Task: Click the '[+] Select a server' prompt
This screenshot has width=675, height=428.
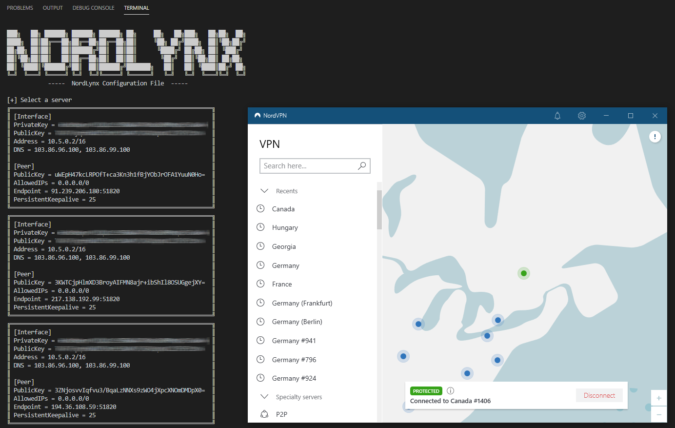Action: (x=40, y=100)
